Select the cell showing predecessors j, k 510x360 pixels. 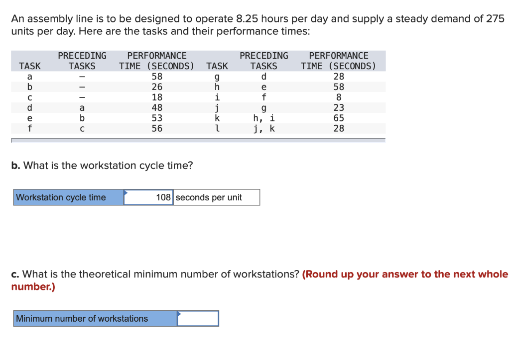tap(263, 128)
